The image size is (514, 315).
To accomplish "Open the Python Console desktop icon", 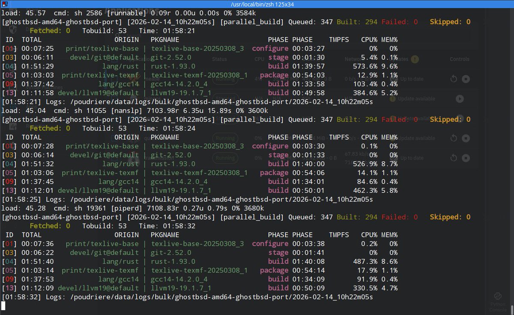I will [x=498, y=301].
